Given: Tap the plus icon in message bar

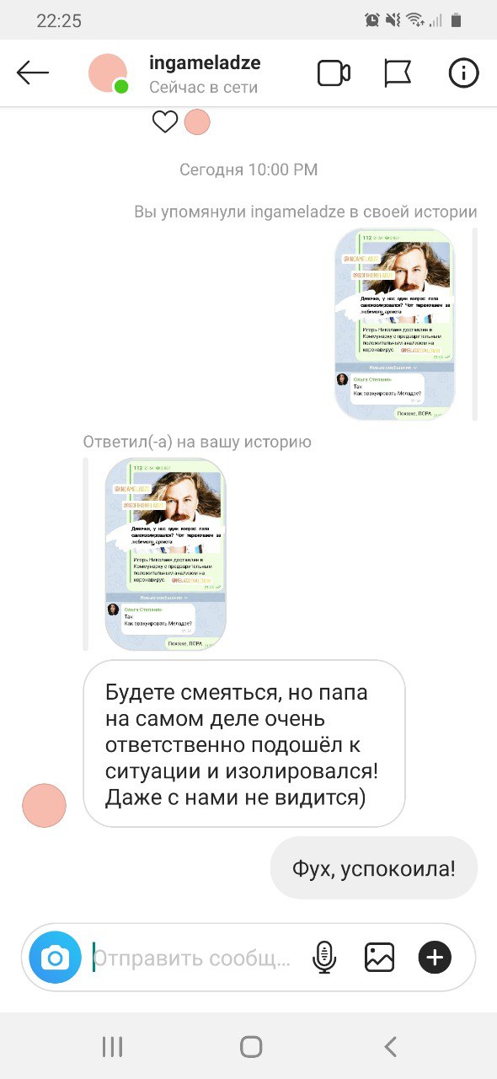Looking at the screenshot, I should 436,958.
